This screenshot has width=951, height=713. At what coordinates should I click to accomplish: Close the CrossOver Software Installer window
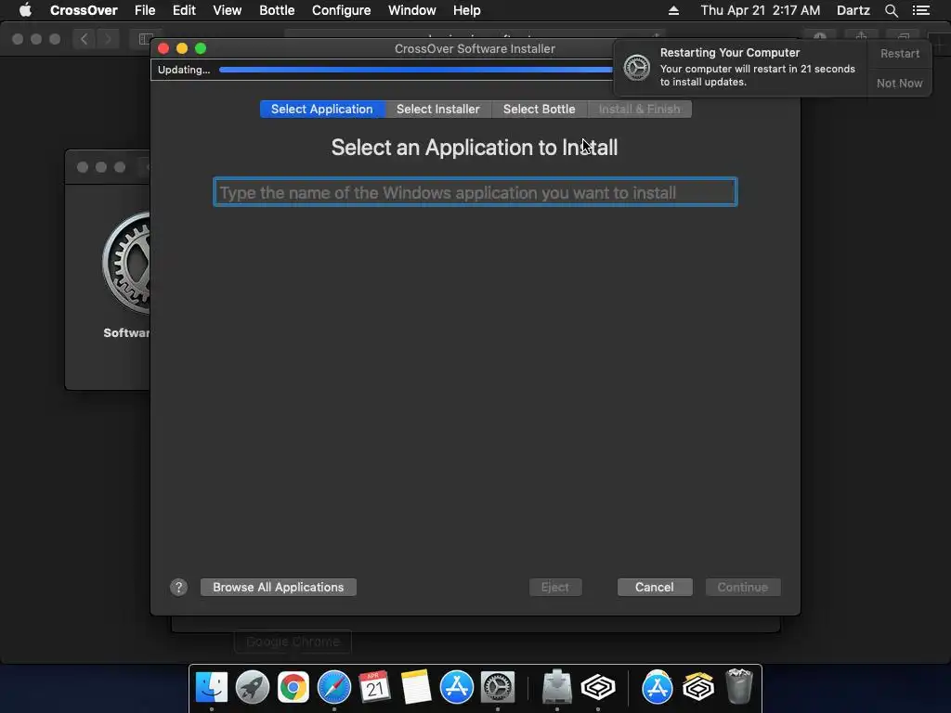pos(163,48)
